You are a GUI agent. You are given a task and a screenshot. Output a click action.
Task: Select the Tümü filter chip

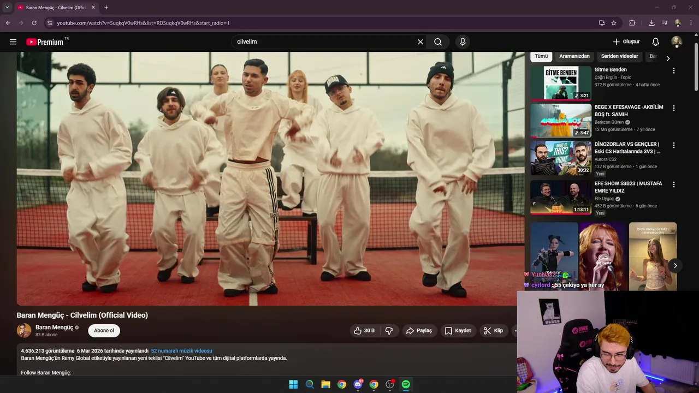click(541, 56)
